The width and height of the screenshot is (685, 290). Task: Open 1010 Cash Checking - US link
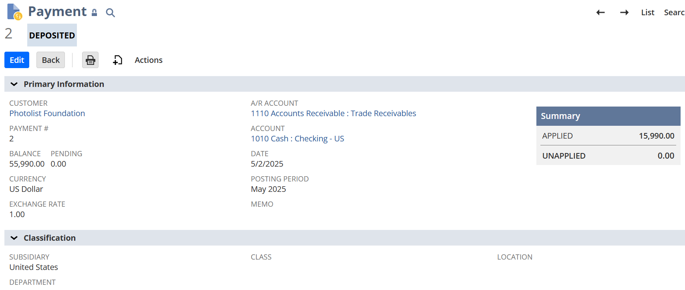click(297, 139)
